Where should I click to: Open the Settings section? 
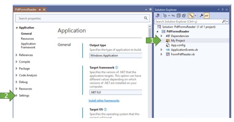[x=24, y=96]
